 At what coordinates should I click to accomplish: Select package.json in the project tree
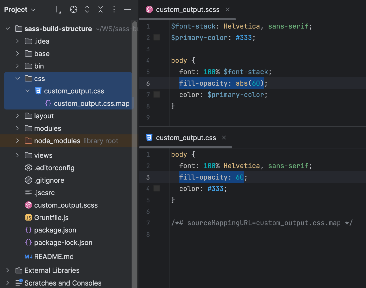(x=55, y=230)
